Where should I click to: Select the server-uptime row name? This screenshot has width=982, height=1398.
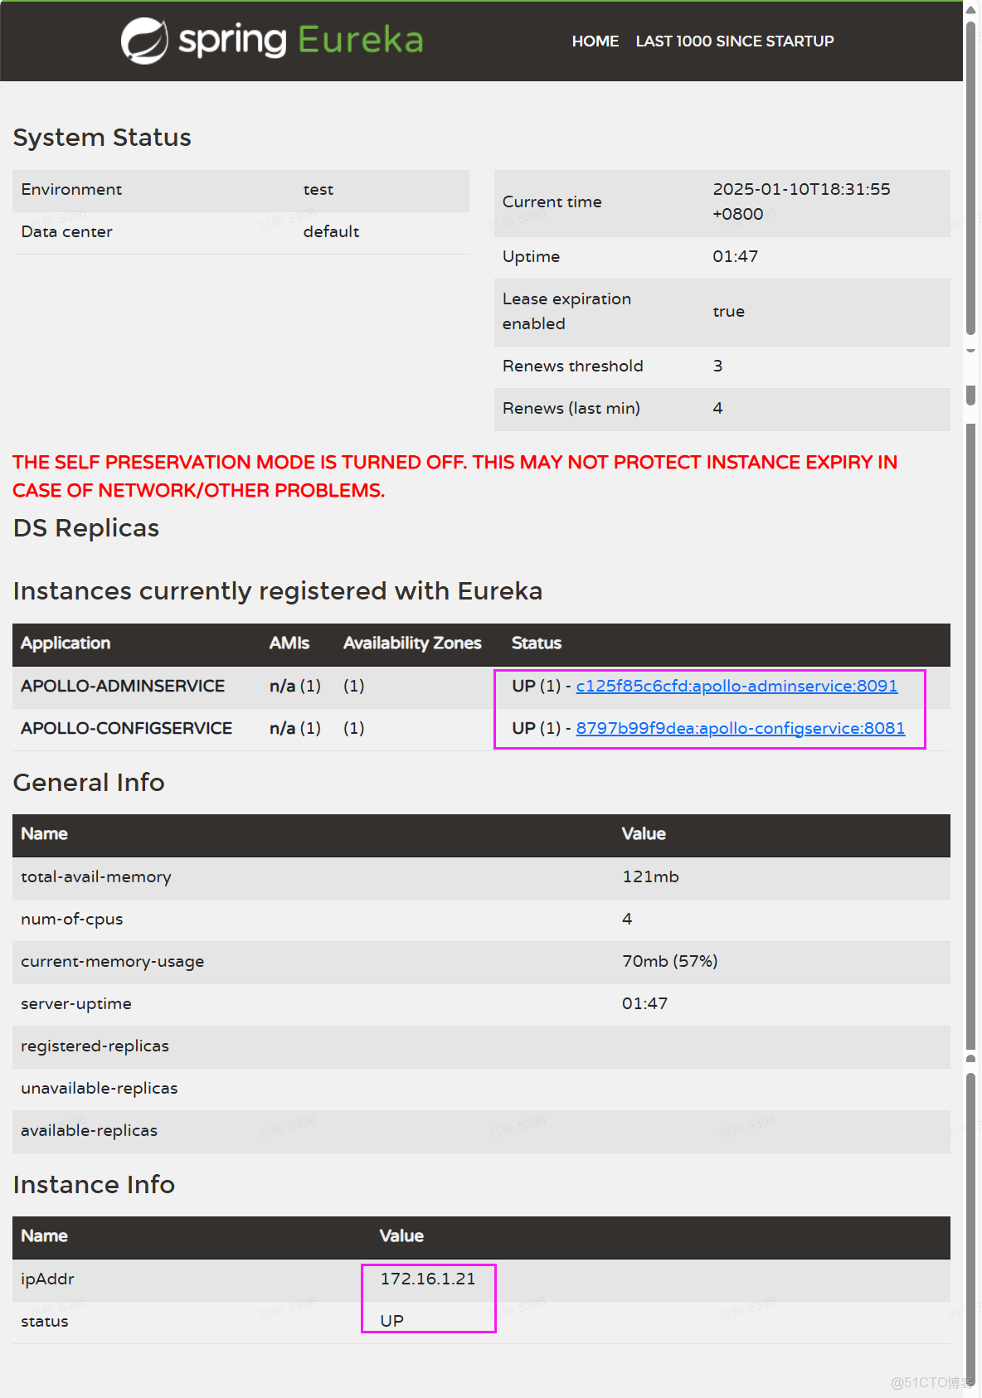(76, 1004)
